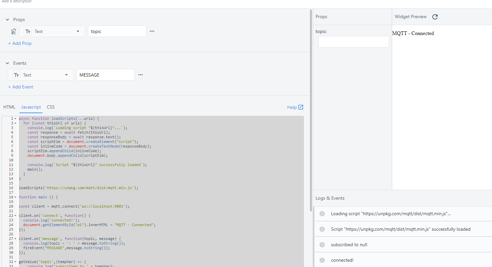Open more options for the topic prop
Image resolution: width=492 pixels, height=267 pixels.
[152, 31]
